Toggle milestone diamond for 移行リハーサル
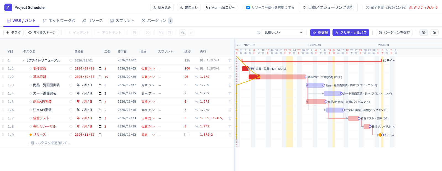The width and height of the screenshot is (442, 171). pos(31,126)
